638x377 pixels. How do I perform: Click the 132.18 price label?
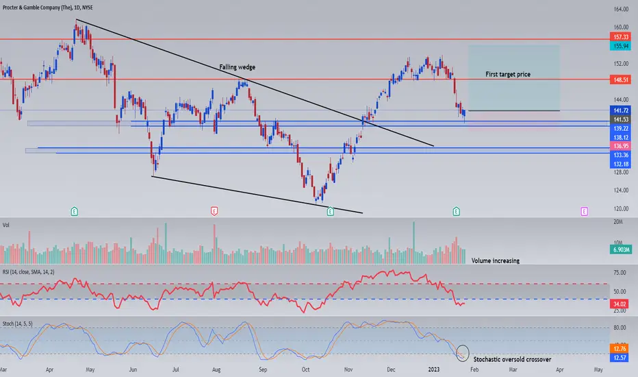pos(620,164)
